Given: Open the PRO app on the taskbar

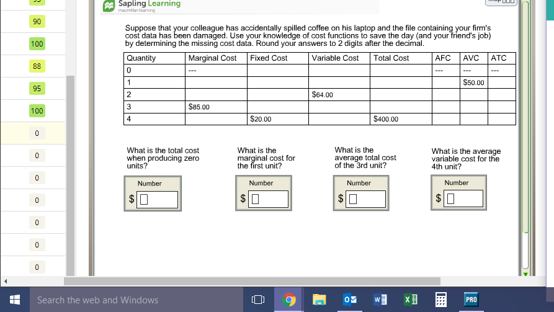Looking at the screenshot, I should coord(471,300).
